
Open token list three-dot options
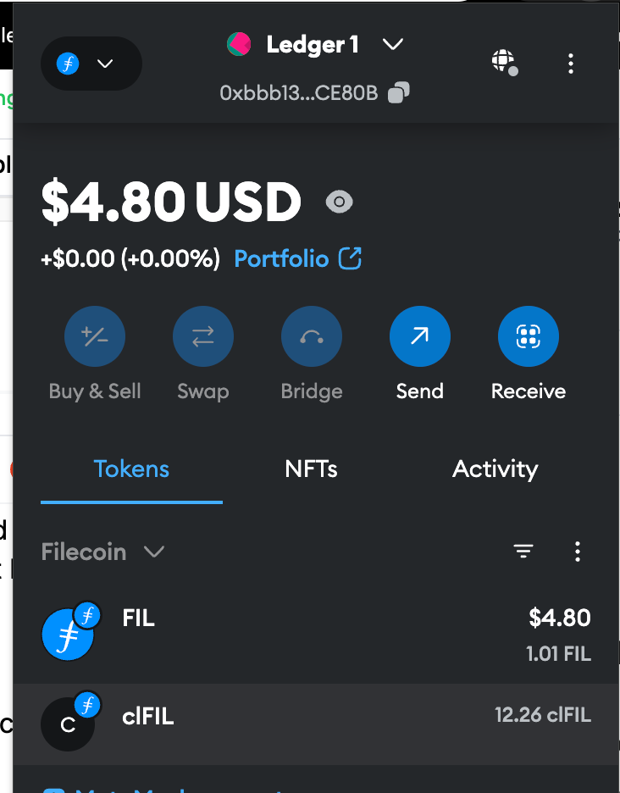pos(578,552)
